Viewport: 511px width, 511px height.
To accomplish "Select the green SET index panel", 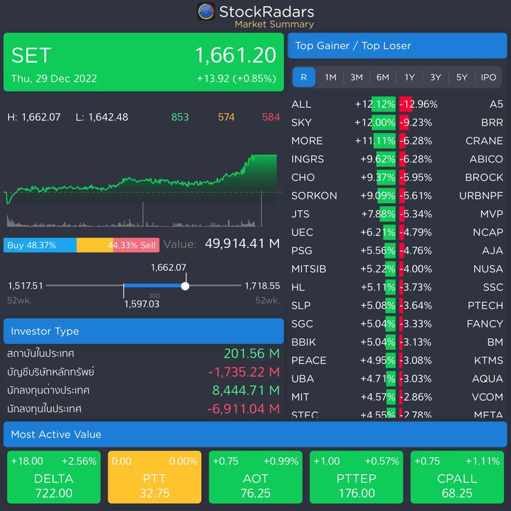I will (x=142, y=62).
